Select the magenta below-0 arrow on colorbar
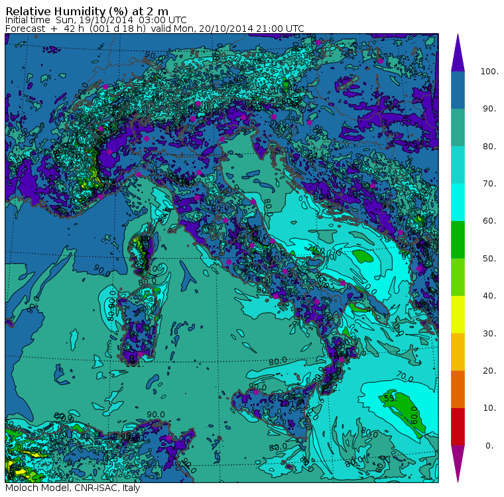504x497 pixels. click(x=458, y=464)
